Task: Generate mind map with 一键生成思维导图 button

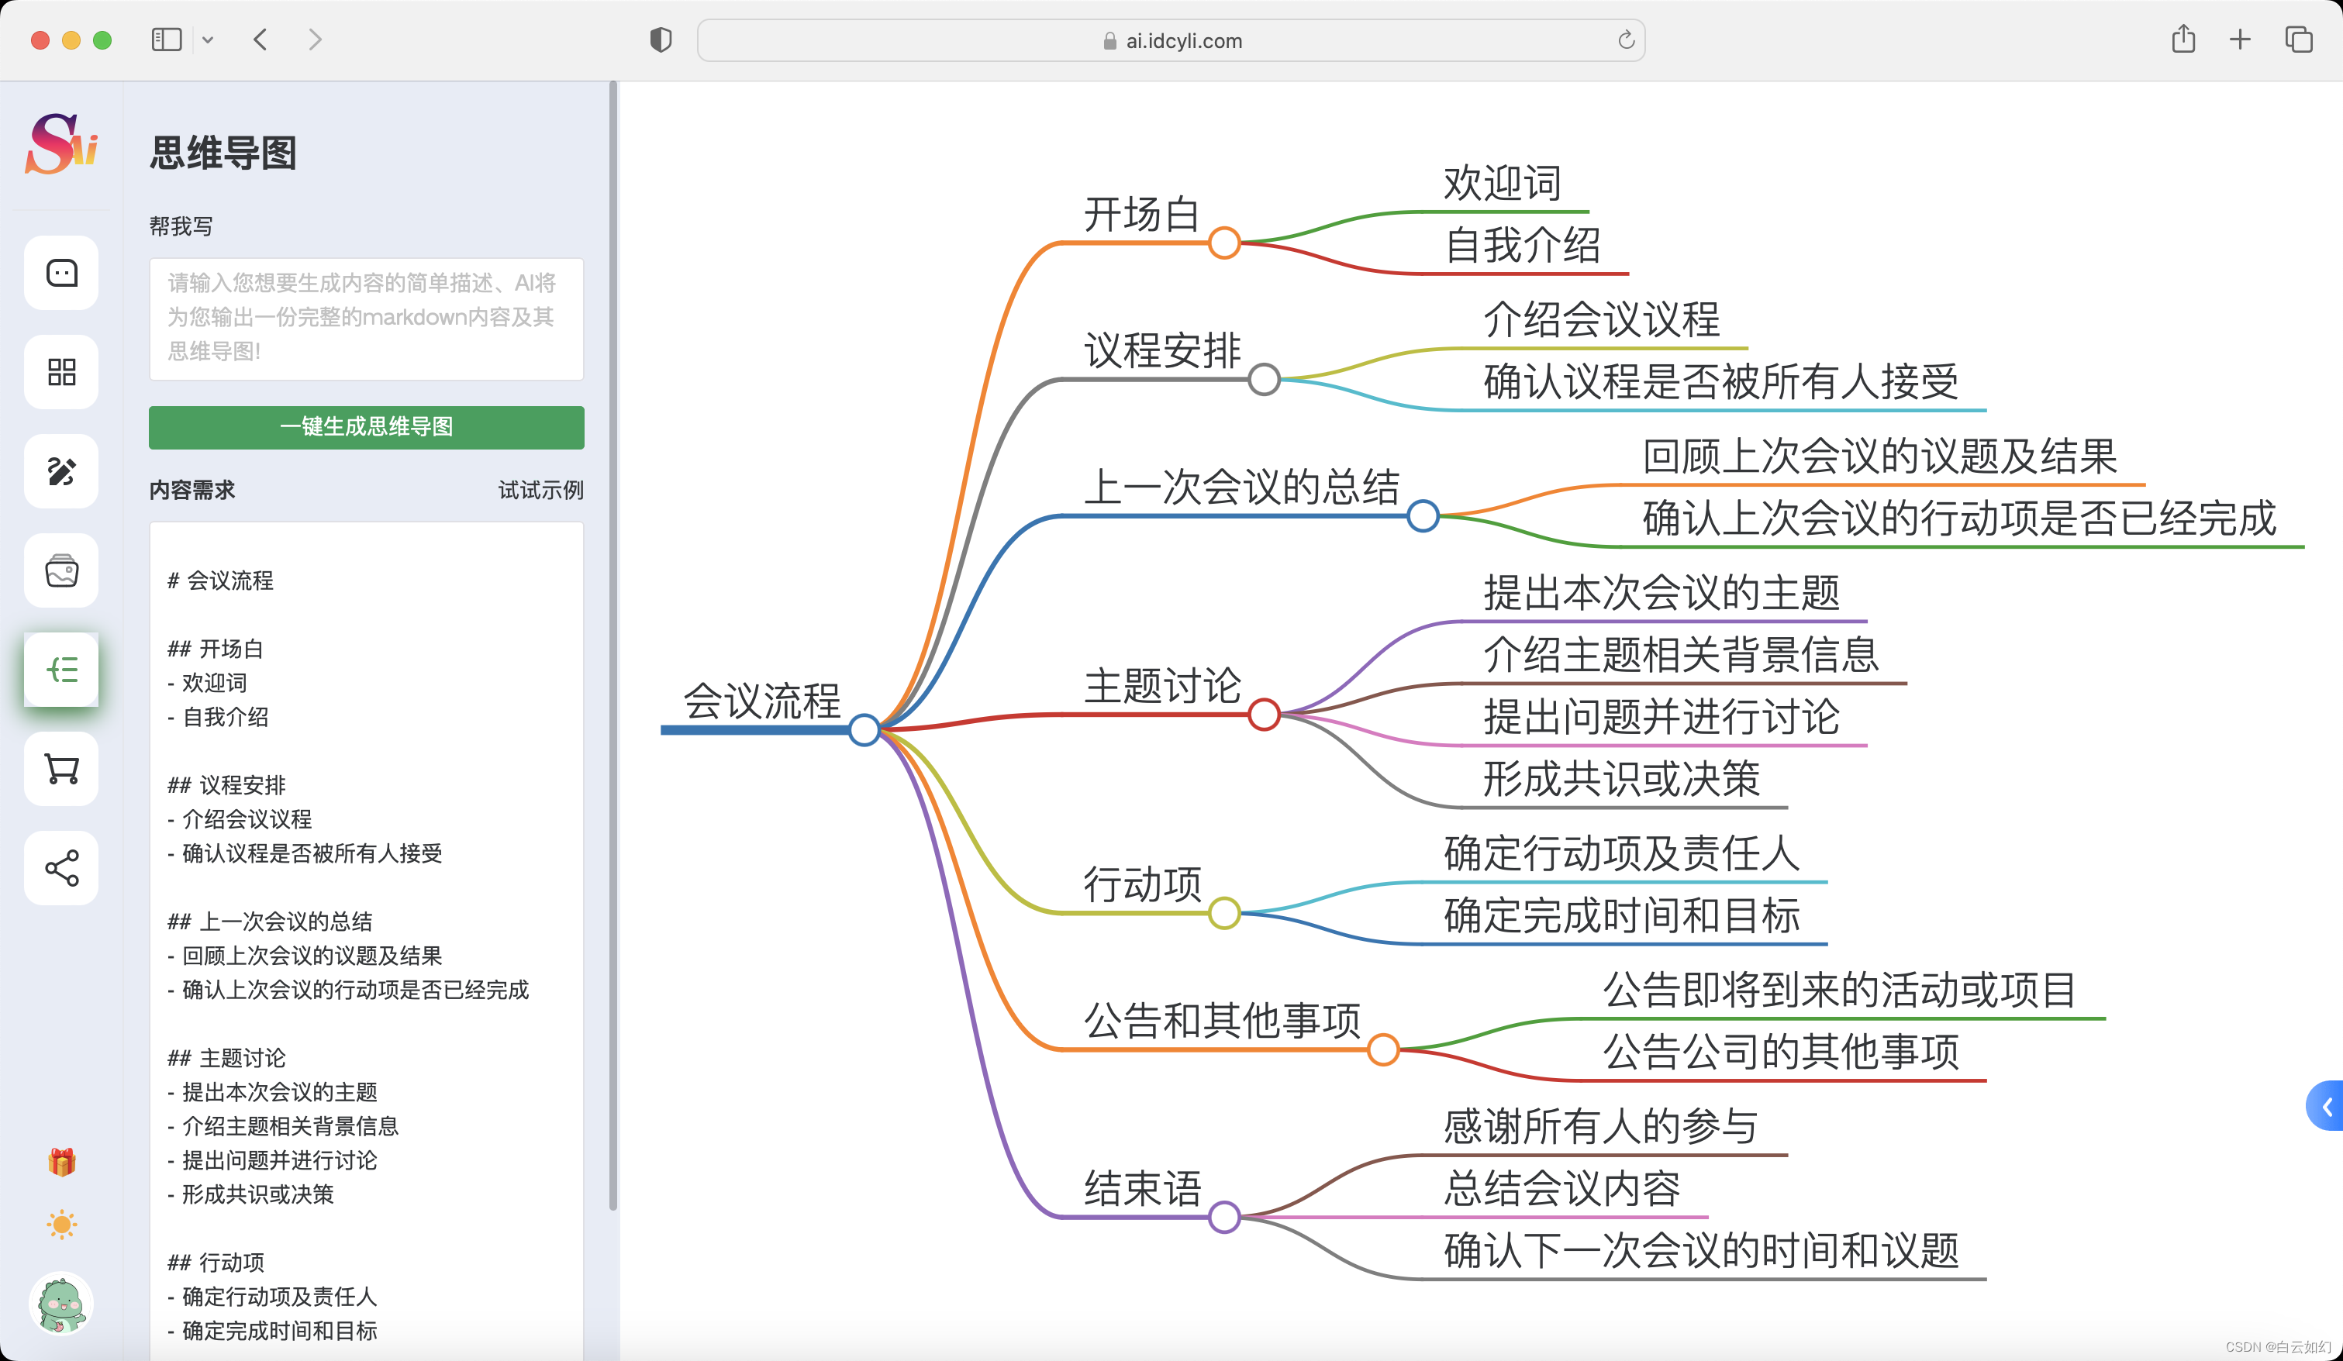Action: 366,427
